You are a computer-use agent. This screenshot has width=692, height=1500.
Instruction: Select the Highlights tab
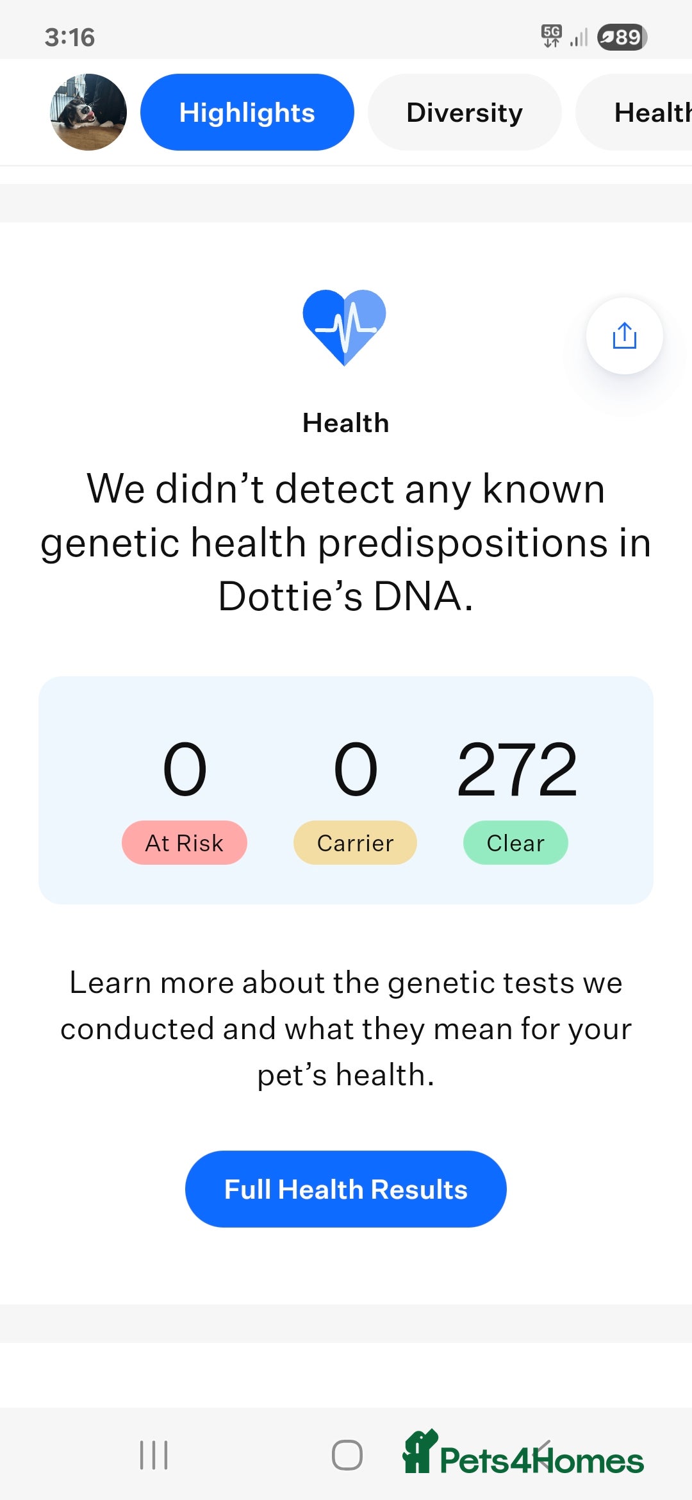247,112
